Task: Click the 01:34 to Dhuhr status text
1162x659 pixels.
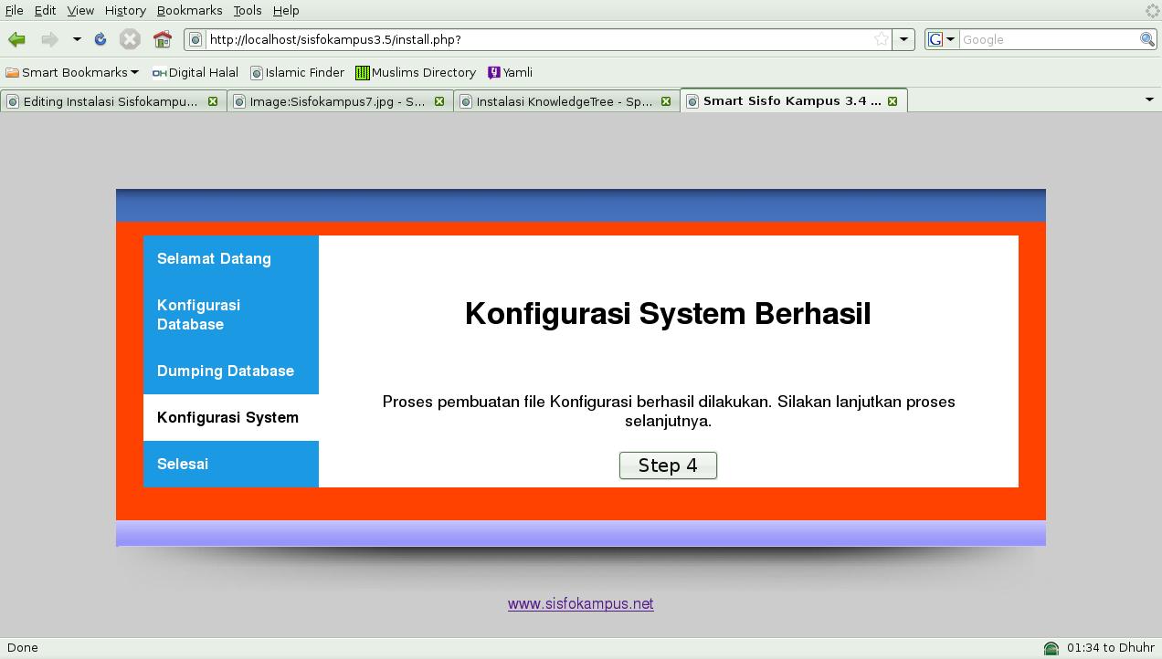Action: tap(1111, 647)
